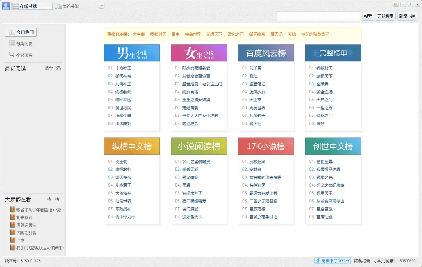This screenshot has height=267, width=422.
Task: Add a new tab with plus button
Action: tap(102, 5)
